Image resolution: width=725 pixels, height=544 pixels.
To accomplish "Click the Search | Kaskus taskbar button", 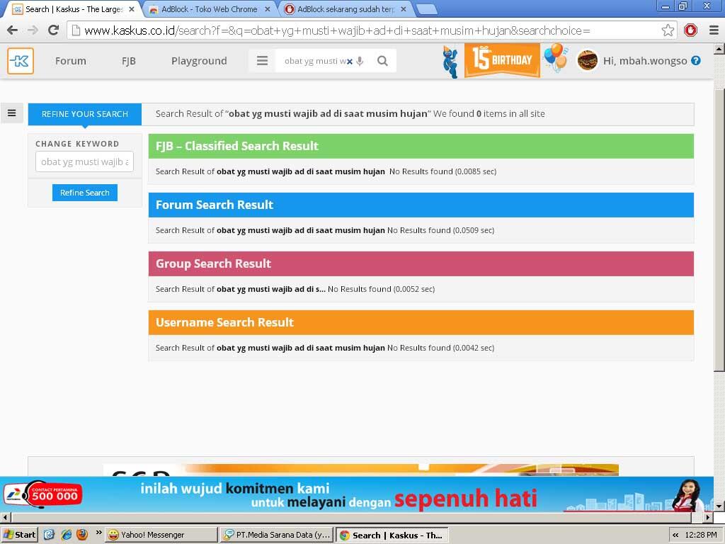I will 392,535.
